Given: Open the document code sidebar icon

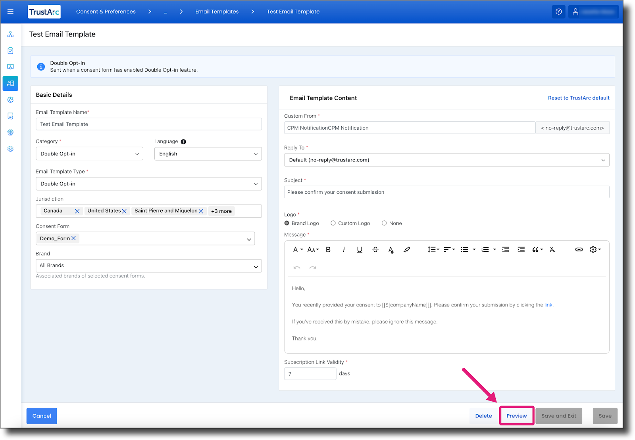Looking at the screenshot, I should 10,116.
